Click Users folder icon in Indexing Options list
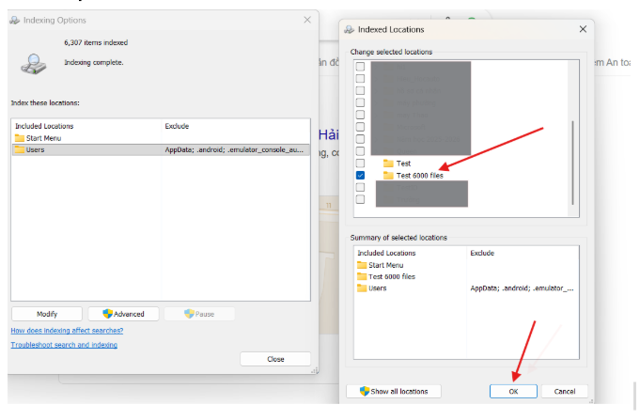The image size is (640, 420). [19, 149]
